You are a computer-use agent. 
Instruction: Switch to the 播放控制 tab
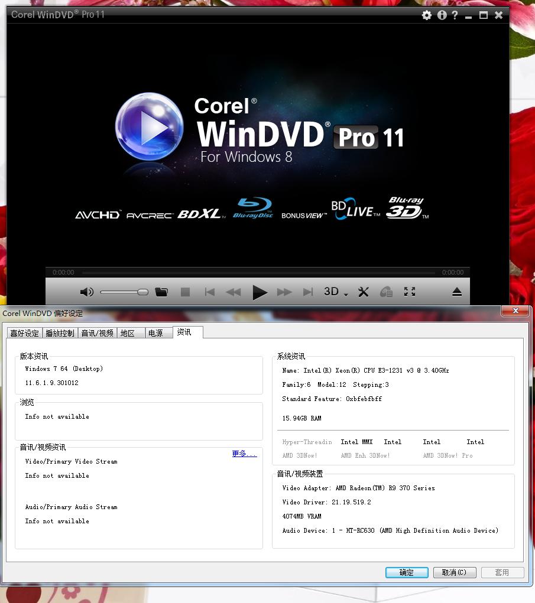pos(60,333)
